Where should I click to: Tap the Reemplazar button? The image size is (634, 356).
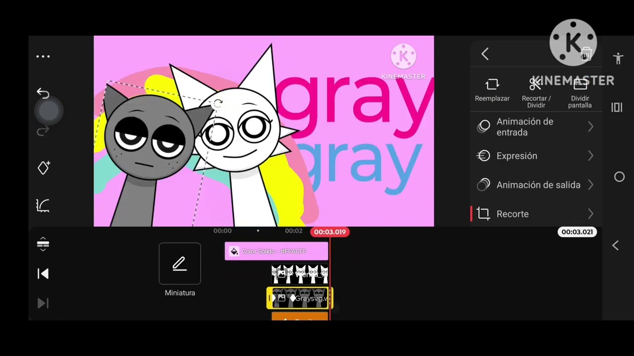point(492,90)
